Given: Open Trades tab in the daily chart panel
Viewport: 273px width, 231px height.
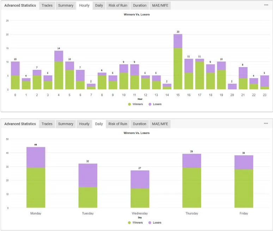Looking at the screenshot, I should click(47, 124).
